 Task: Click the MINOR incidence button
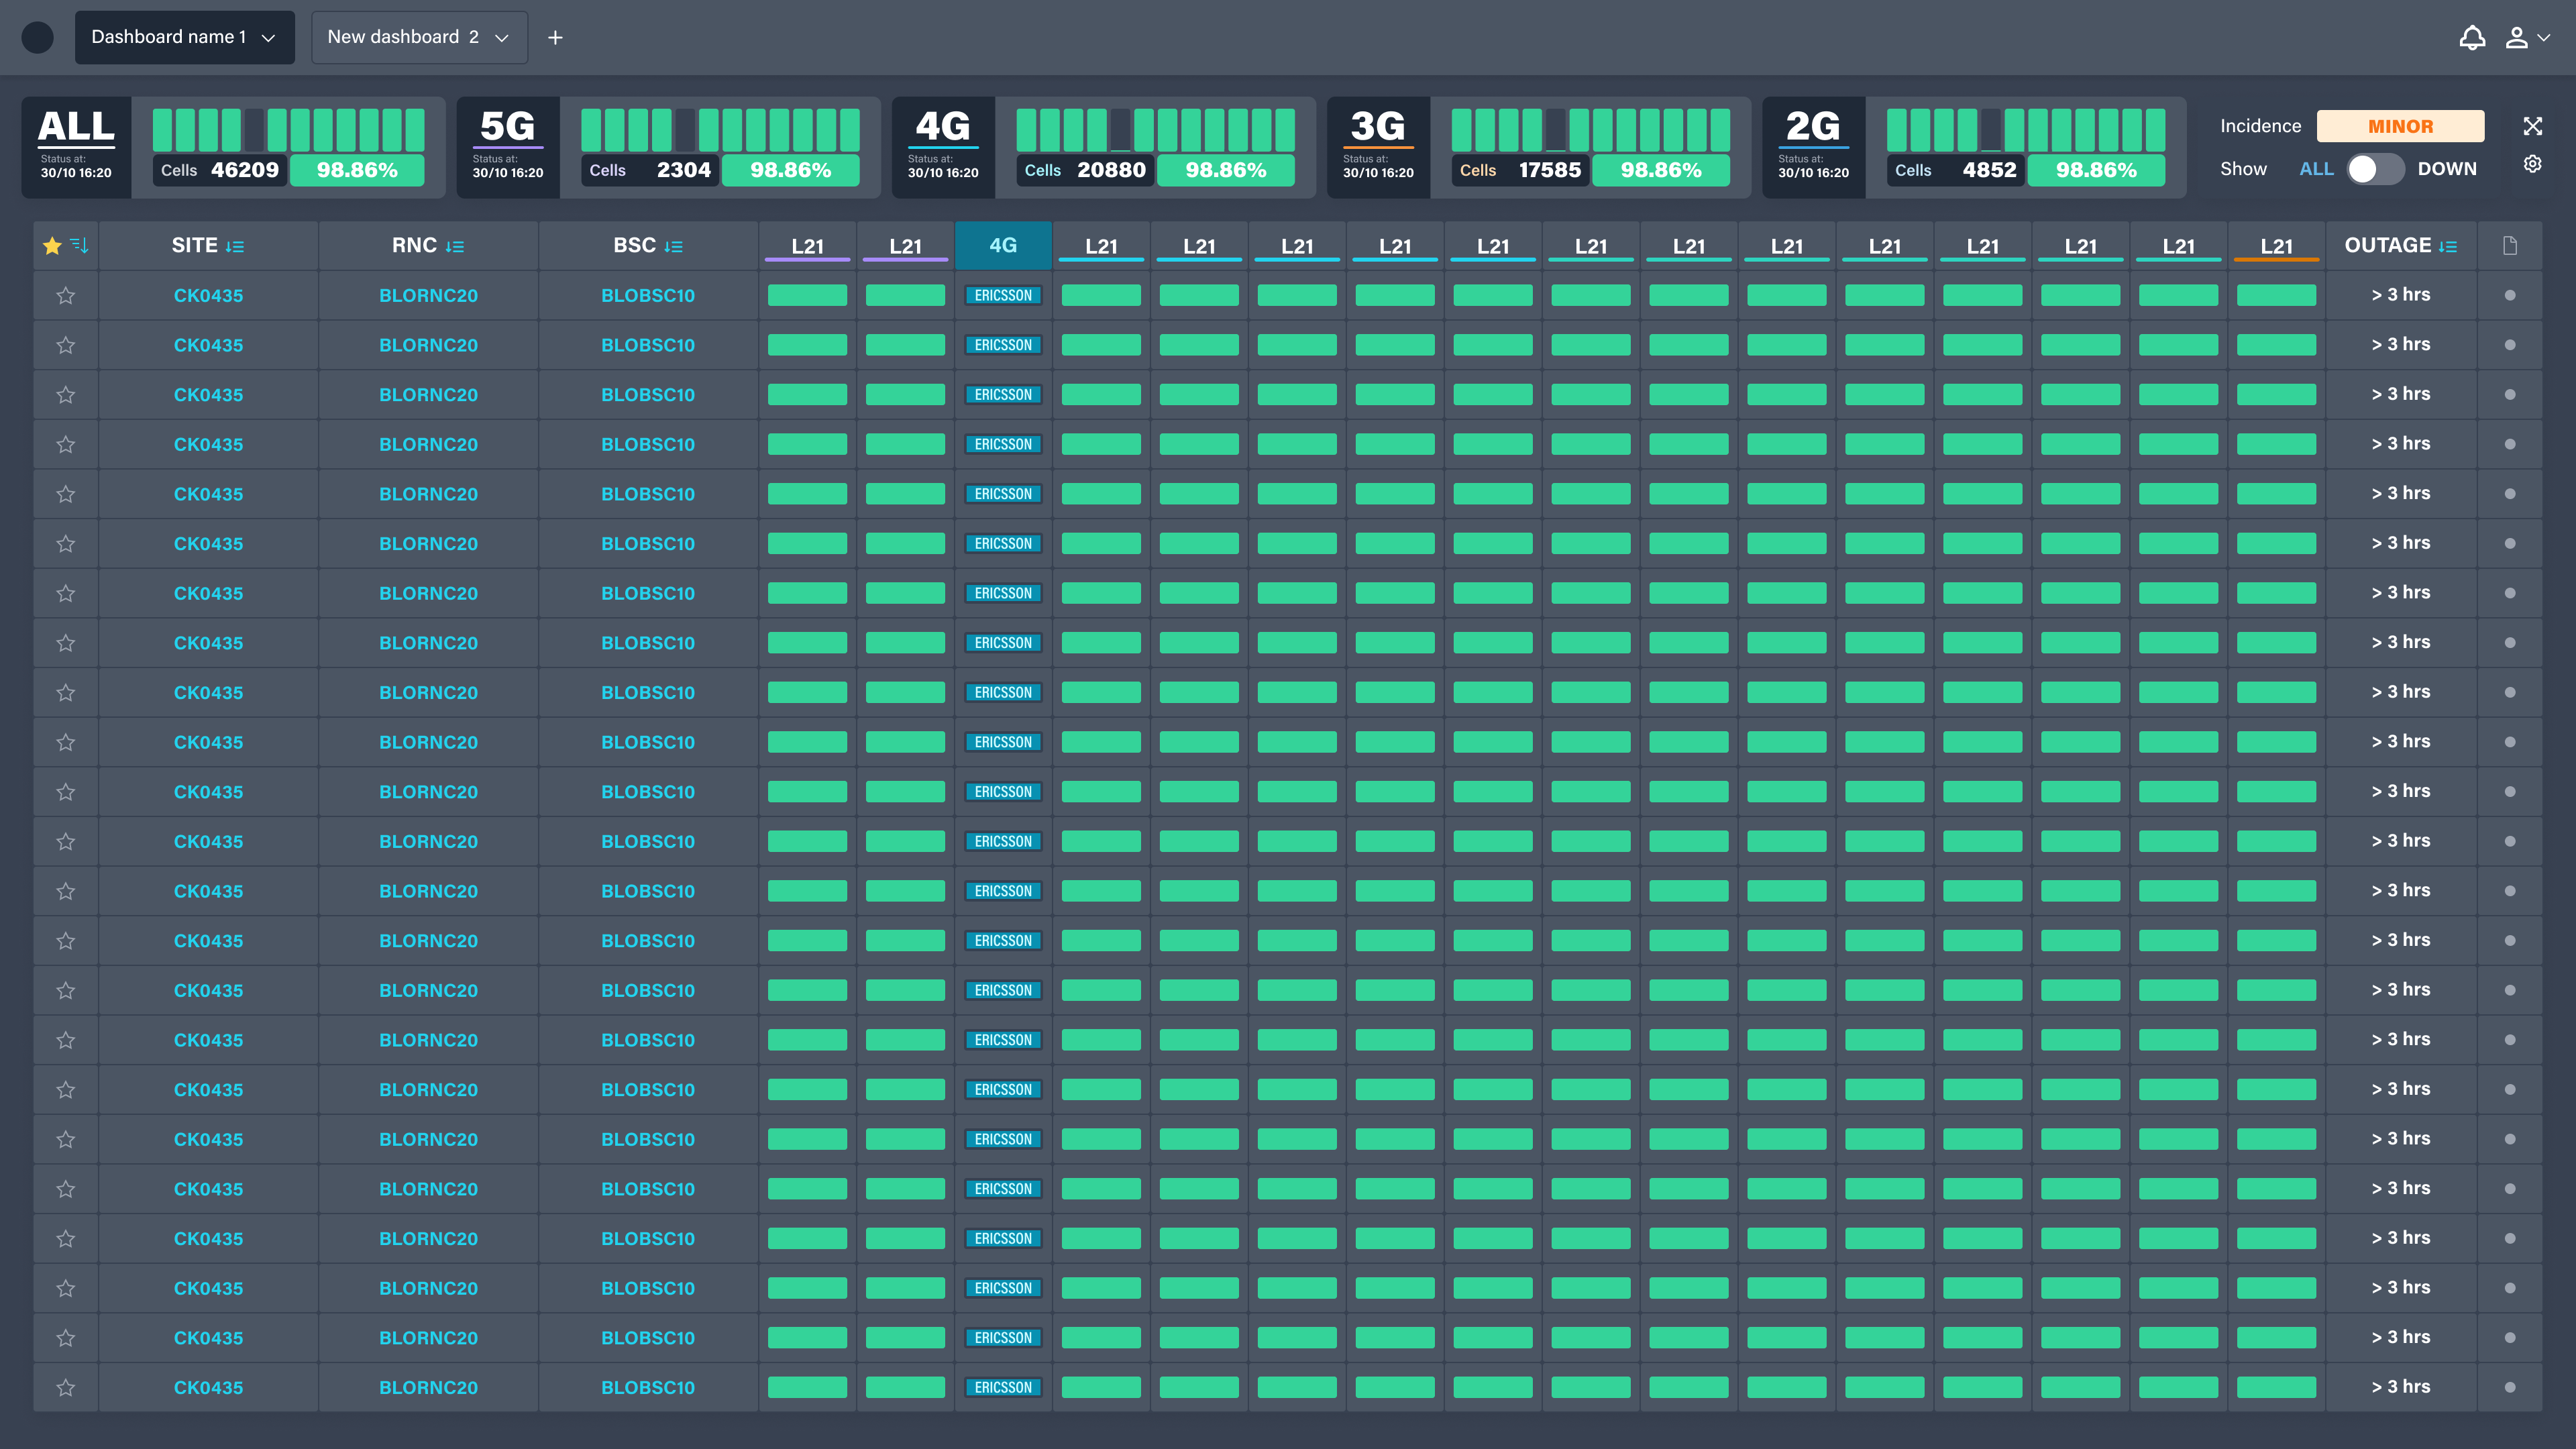pyautogui.click(x=2399, y=126)
